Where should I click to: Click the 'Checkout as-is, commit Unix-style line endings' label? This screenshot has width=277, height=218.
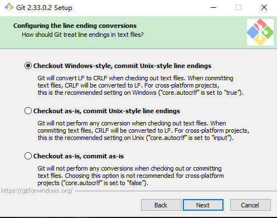(x=106, y=111)
